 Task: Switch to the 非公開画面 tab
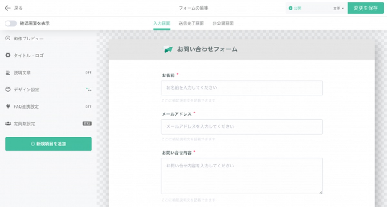(x=223, y=23)
